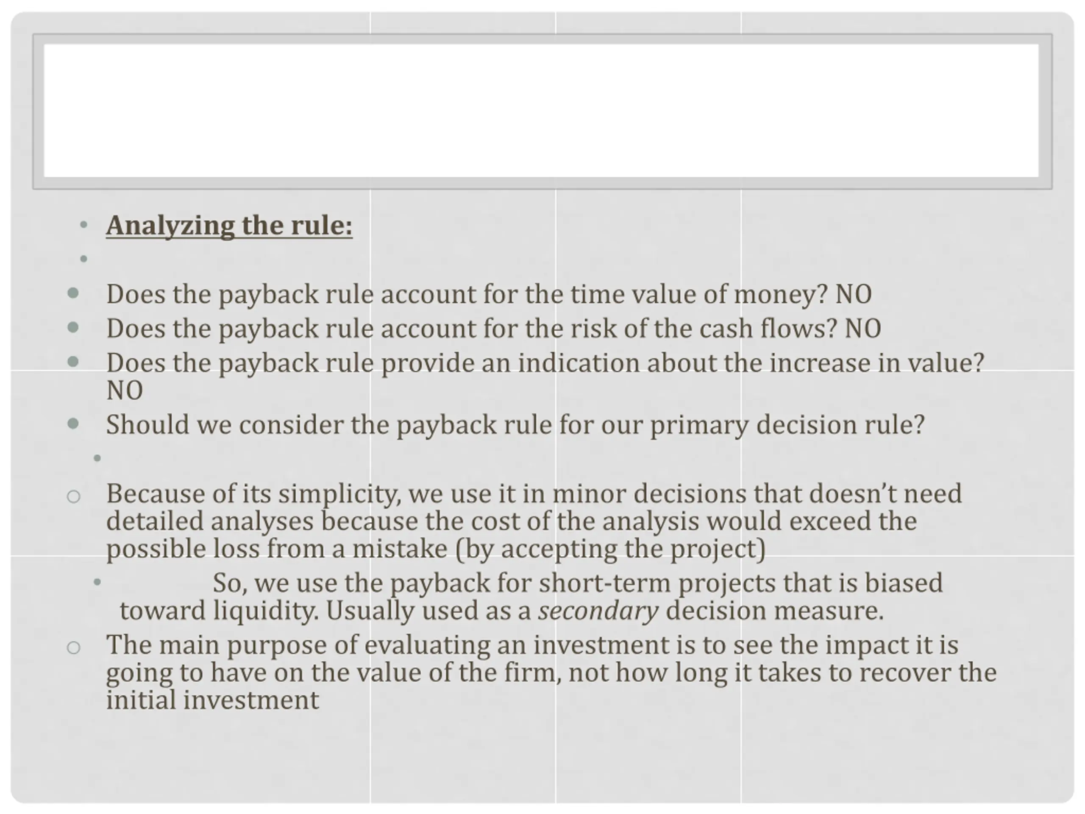Image resolution: width=1085 pixels, height=814 pixels.
Task: Click the italic word 'secondary'
Action: [x=598, y=611]
